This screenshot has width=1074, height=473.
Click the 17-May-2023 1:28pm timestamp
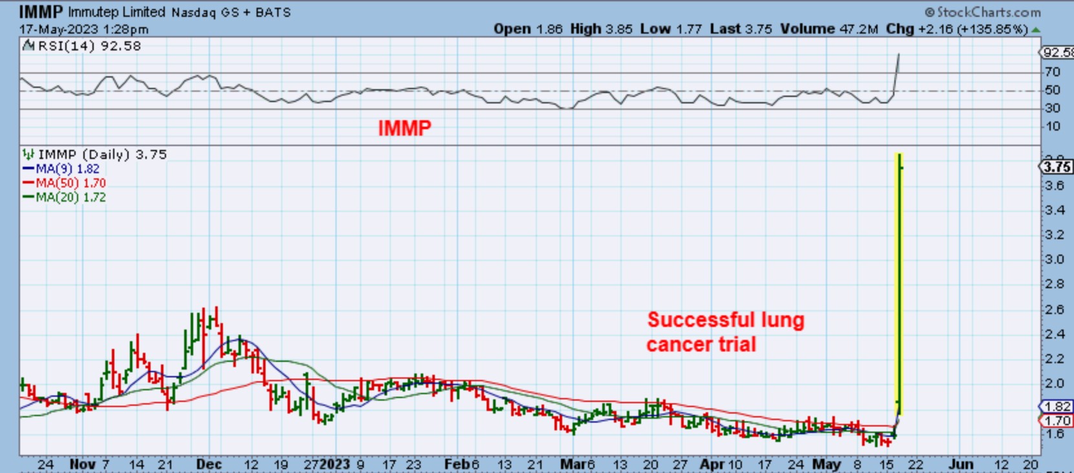(x=83, y=29)
